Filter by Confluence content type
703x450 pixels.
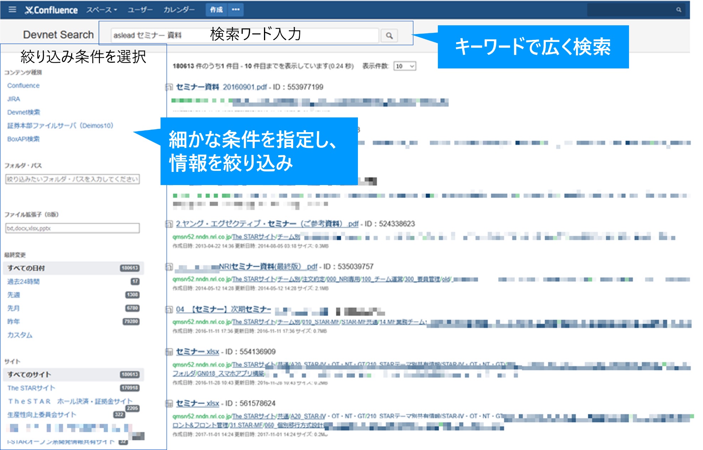[23, 86]
